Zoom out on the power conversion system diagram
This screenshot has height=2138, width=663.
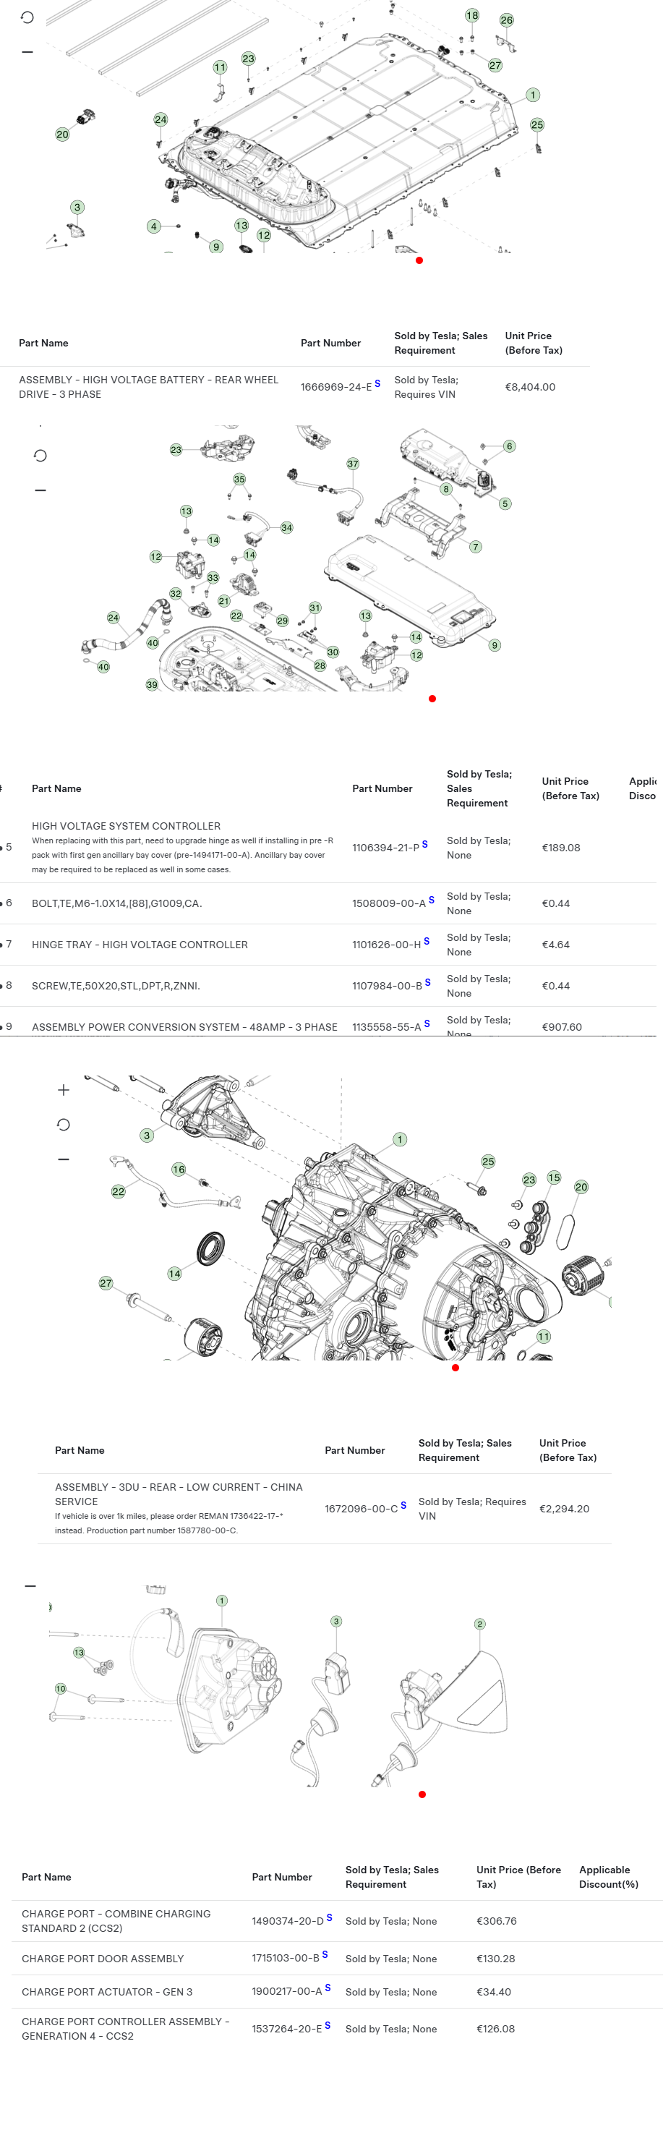tap(40, 490)
